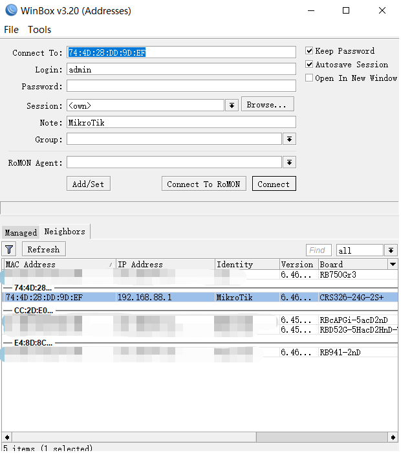
Task: Click inside the Password input field
Action: (181, 86)
